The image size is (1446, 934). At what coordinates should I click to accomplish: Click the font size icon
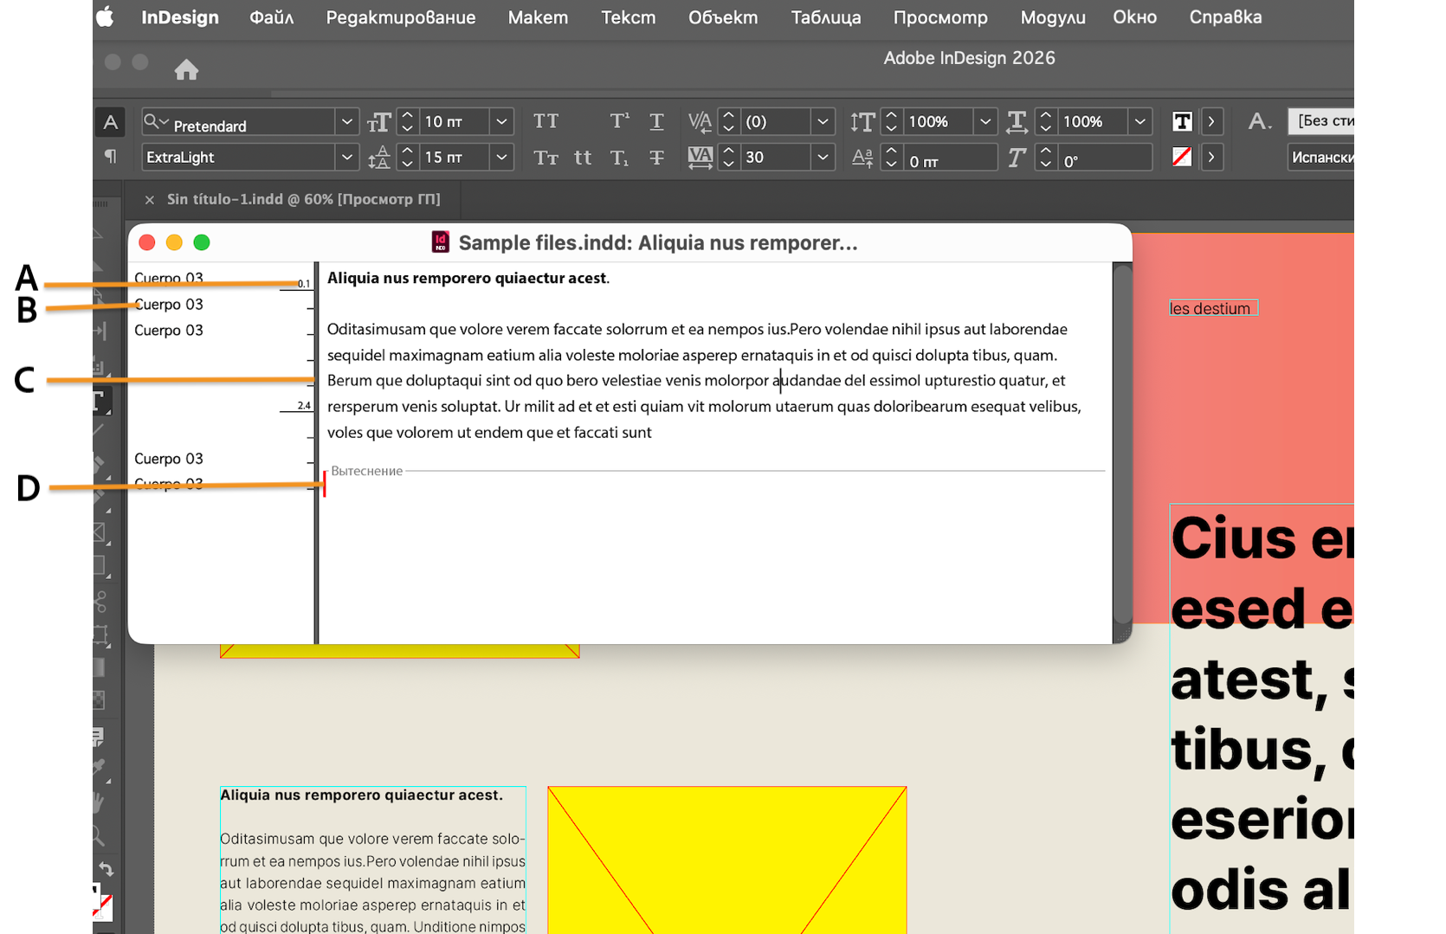point(378,122)
